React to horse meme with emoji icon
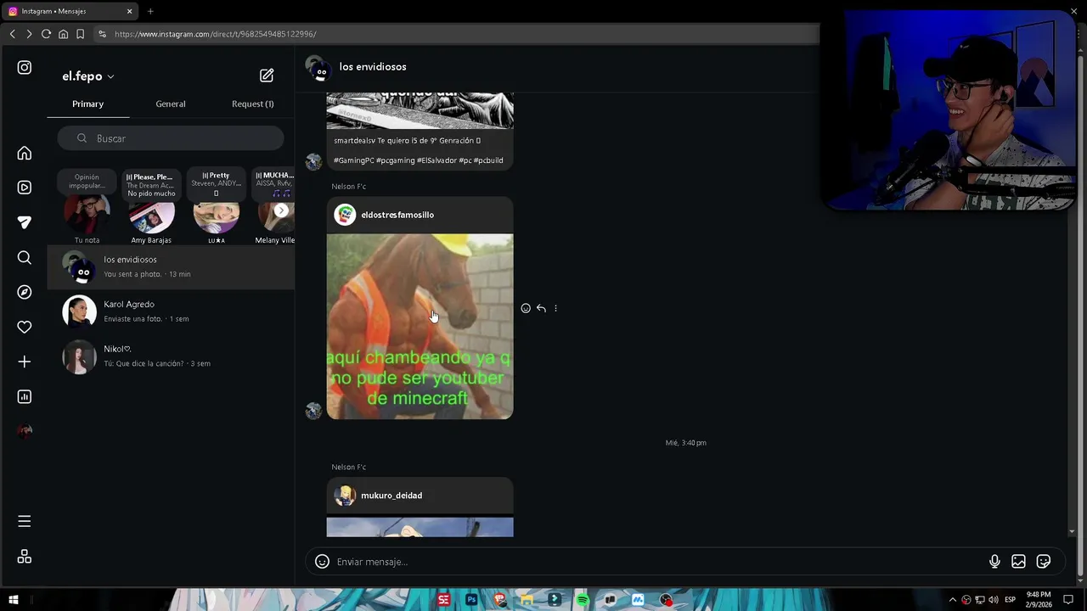The width and height of the screenshot is (1087, 611). [x=526, y=308]
